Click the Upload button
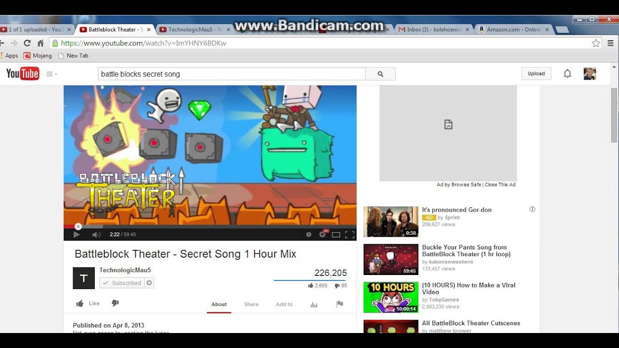Viewport: 619px width, 348px height. click(x=536, y=73)
